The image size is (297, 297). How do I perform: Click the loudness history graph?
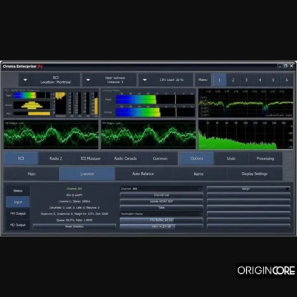246,103
